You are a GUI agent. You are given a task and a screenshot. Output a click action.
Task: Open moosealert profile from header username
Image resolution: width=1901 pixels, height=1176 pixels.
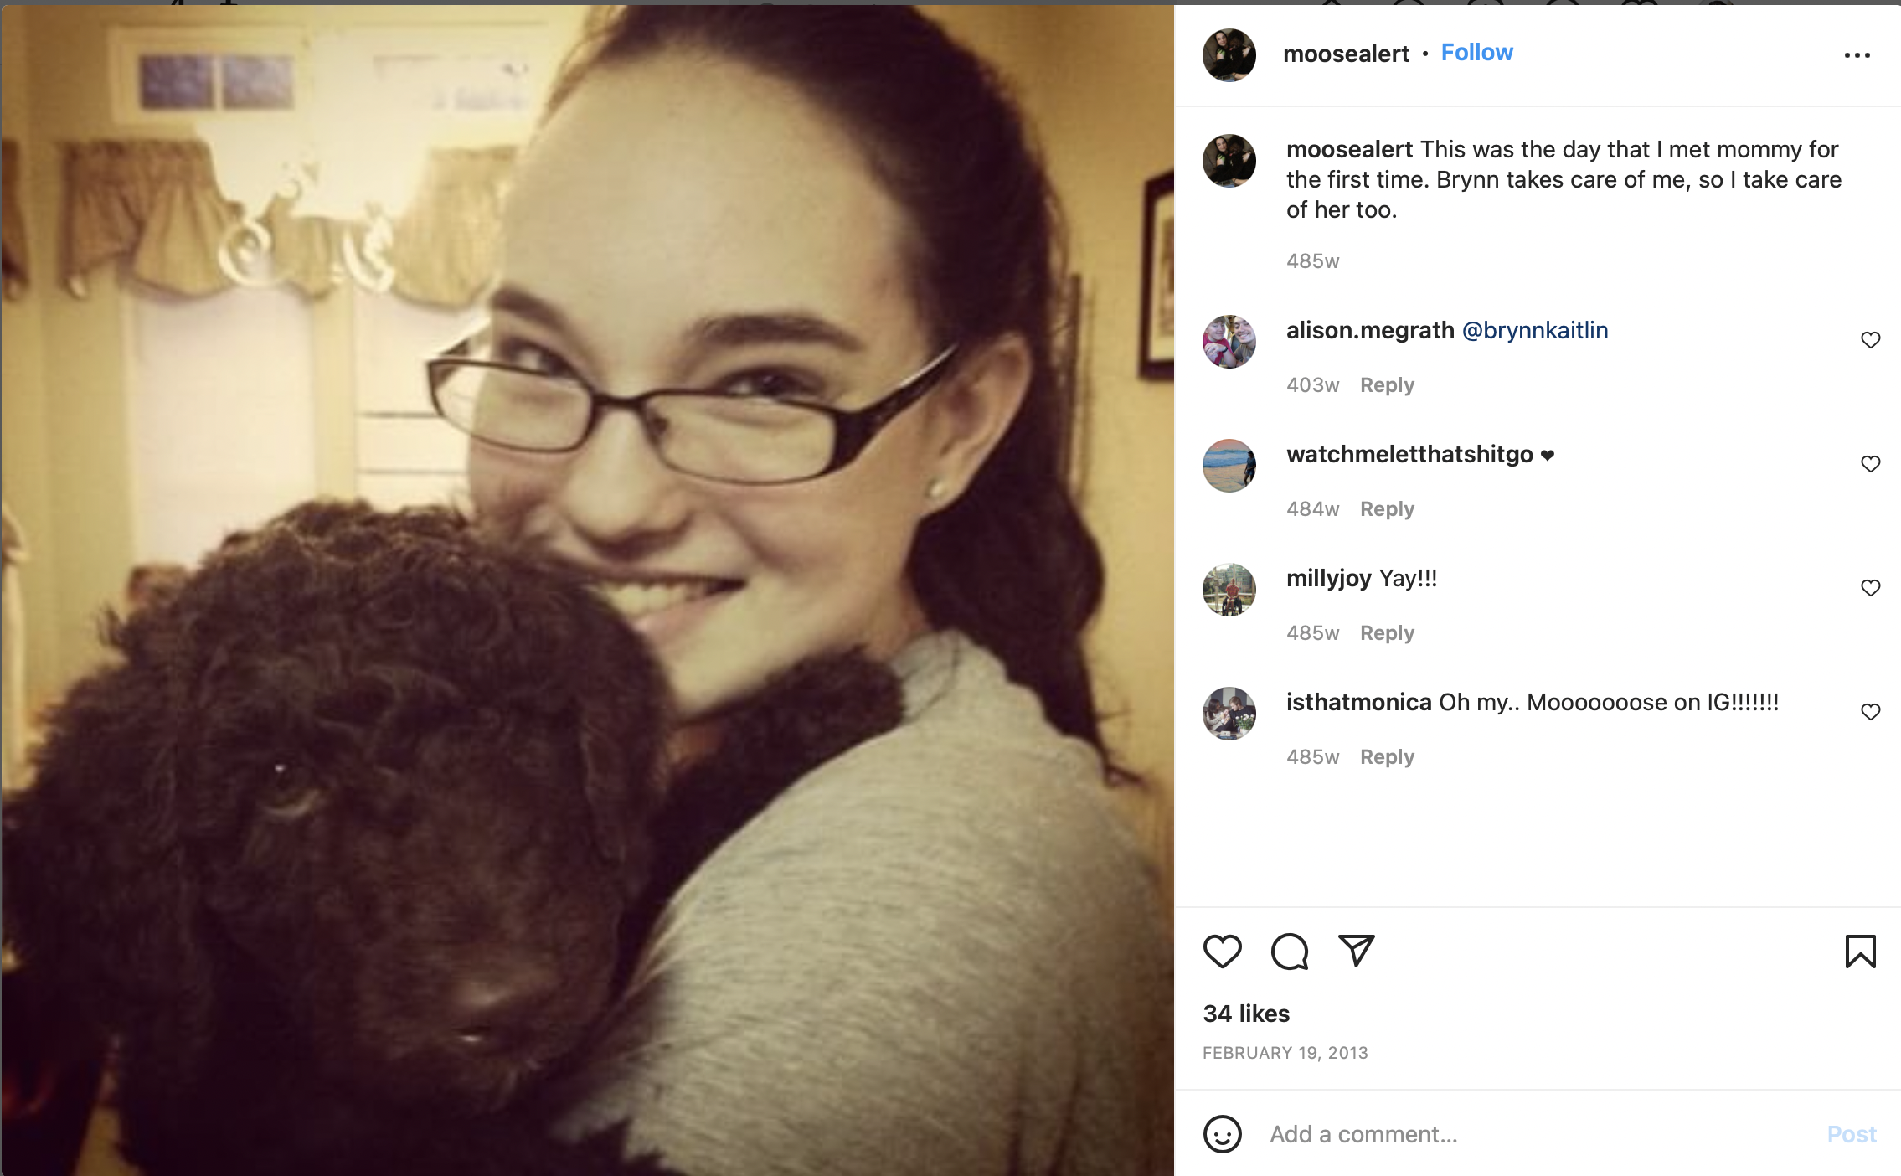(x=1346, y=54)
